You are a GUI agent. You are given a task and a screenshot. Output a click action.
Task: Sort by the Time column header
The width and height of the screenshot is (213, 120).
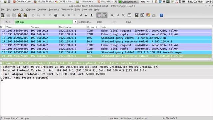[x=18, y=27]
